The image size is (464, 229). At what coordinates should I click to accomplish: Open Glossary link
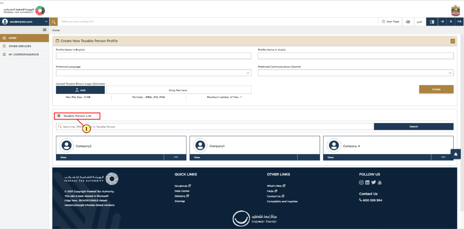click(181, 196)
